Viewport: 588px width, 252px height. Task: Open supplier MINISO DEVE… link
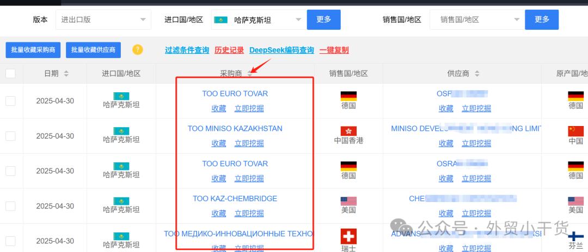click(465, 129)
